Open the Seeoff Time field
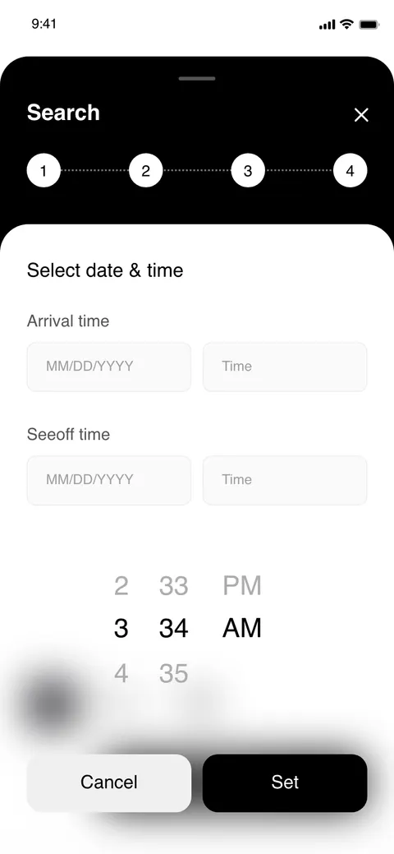The width and height of the screenshot is (394, 854). point(285,480)
